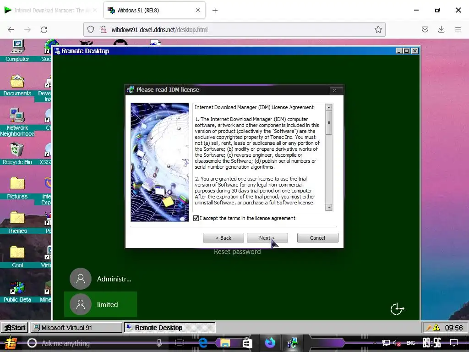Go Back in IDM license dialog
Viewport: 469px width, 352px height.
(x=223, y=238)
